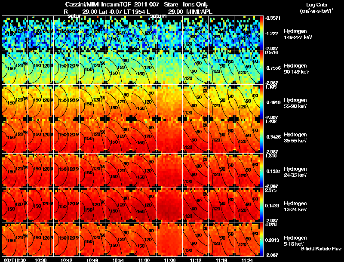Image resolution: width=344 pixels, height=262 pixels.
Task: Click the color bar beside Hydrogen 90-149 keV
Action: pyautogui.click(x=261, y=68)
